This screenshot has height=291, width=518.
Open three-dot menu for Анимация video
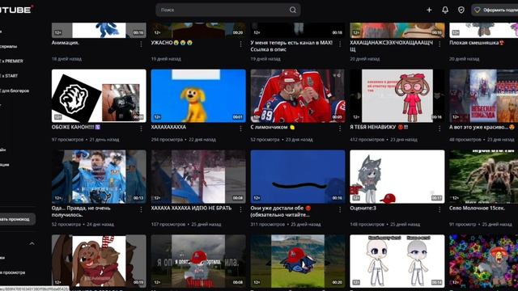click(x=141, y=44)
